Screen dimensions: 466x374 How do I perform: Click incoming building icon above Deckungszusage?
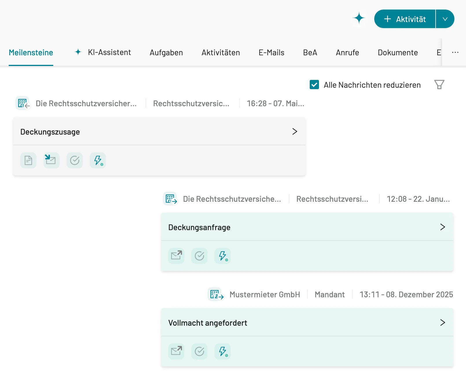tap(23, 103)
